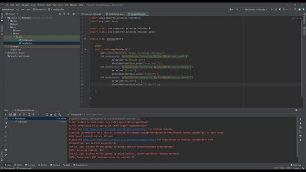Open the user account icon dropdown
Screen dimensions: 306x172
231,10
